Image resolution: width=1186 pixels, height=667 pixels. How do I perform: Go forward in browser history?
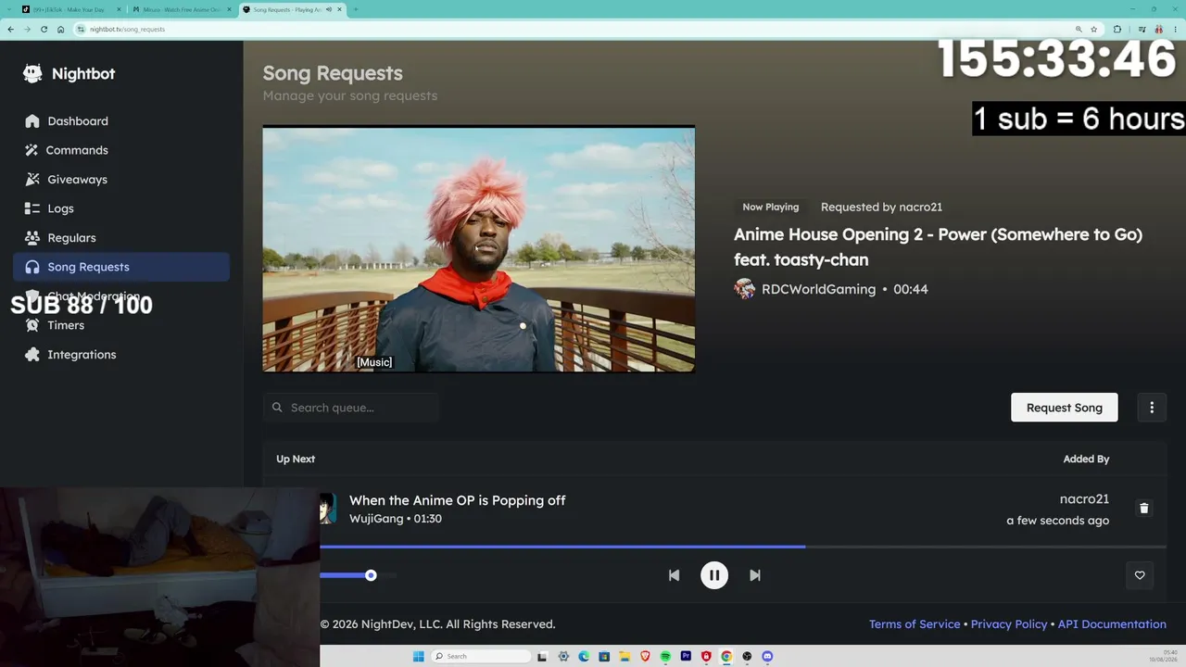(27, 29)
